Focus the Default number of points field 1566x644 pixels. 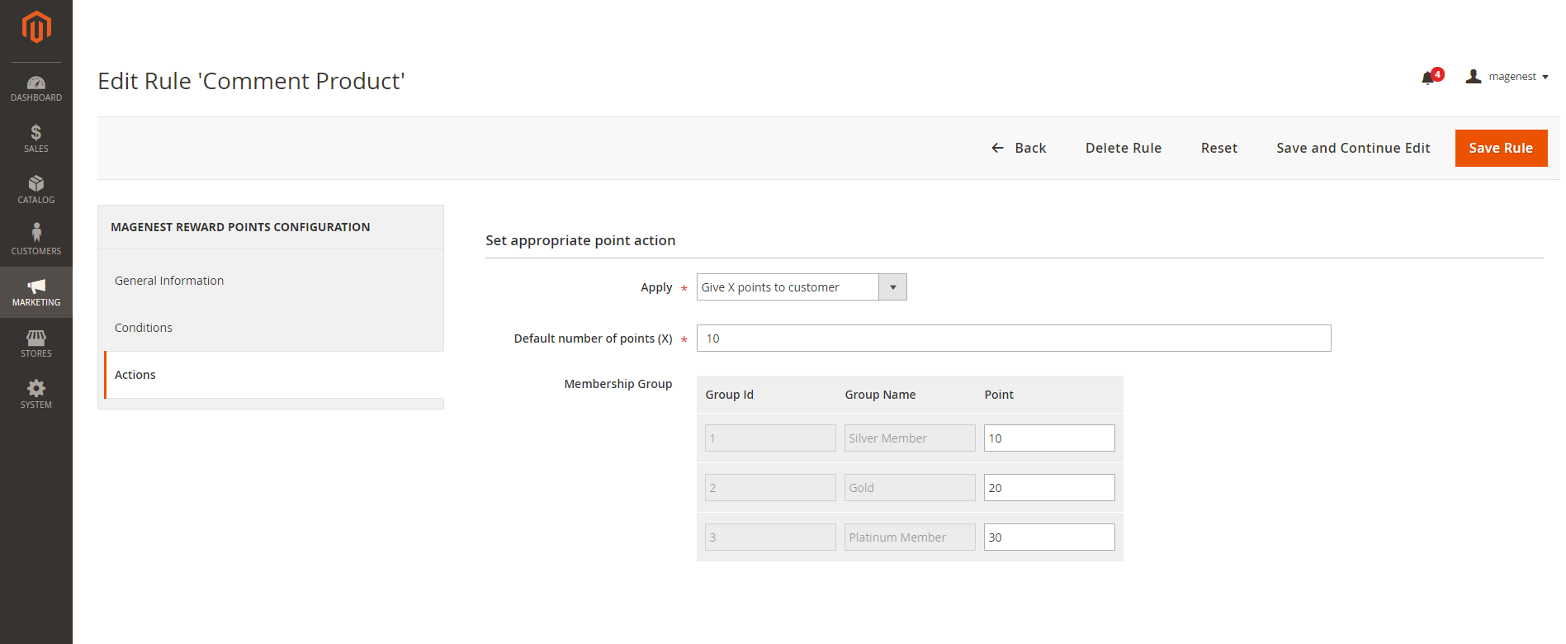click(x=1013, y=339)
